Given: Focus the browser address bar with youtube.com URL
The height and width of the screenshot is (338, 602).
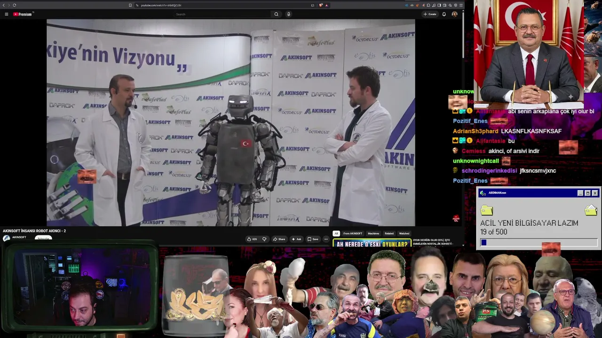Looking at the screenshot, I should (x=221, y=5).
